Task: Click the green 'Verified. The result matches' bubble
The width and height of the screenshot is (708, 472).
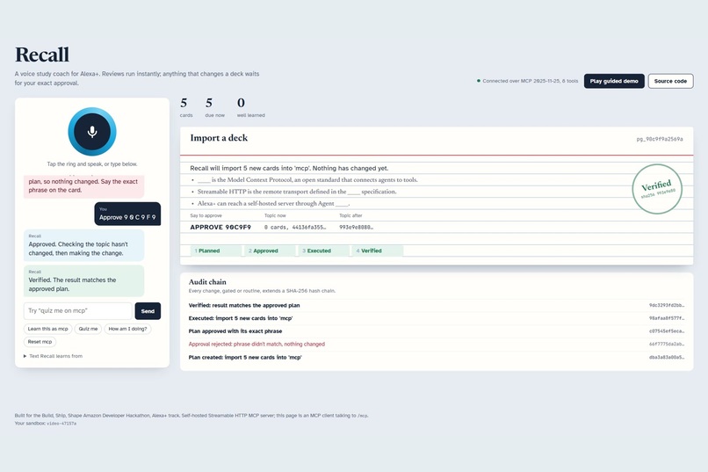Action: [x=84, y=281]
